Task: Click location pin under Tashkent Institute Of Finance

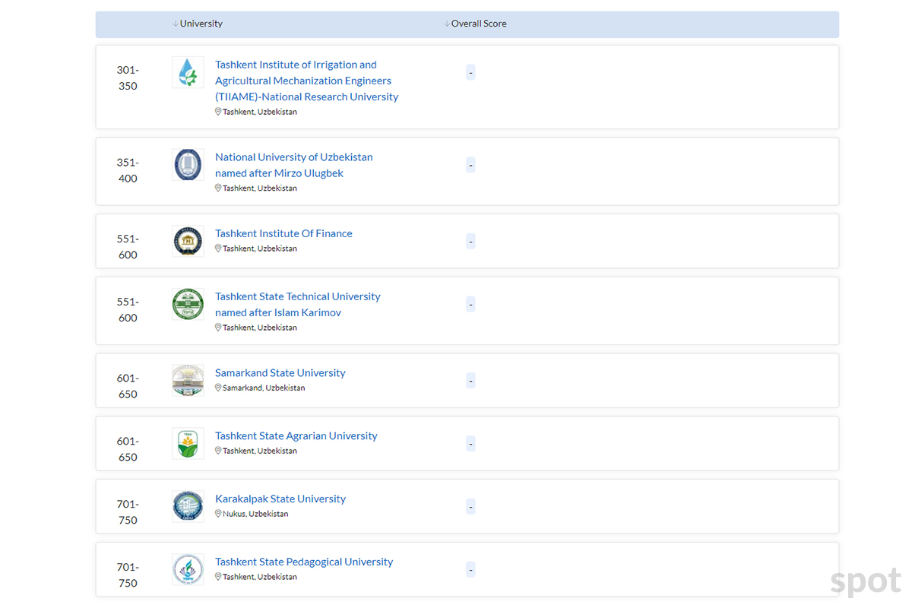Action: 218,248
